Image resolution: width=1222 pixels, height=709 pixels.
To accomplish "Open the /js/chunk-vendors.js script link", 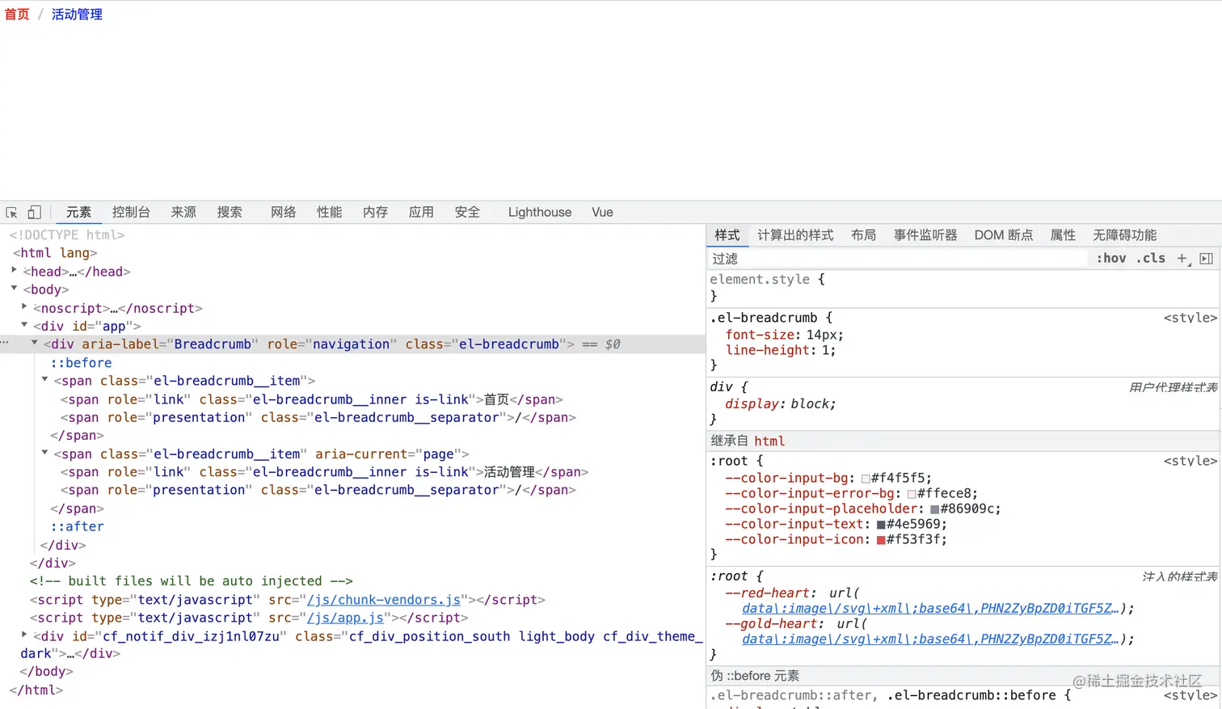I will pos(384,600).
